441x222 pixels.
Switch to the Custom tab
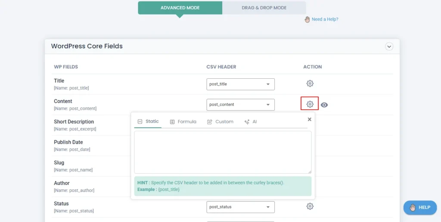220,122
